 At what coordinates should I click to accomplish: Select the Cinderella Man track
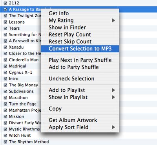point(24,60)
